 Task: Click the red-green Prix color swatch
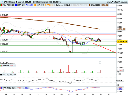(x=1, y=5)
